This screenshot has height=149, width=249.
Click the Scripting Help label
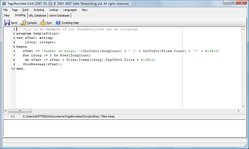point(70,23)
